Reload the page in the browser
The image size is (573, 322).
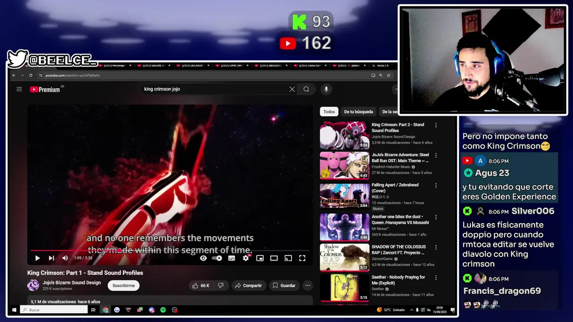[x=30, y=75]
